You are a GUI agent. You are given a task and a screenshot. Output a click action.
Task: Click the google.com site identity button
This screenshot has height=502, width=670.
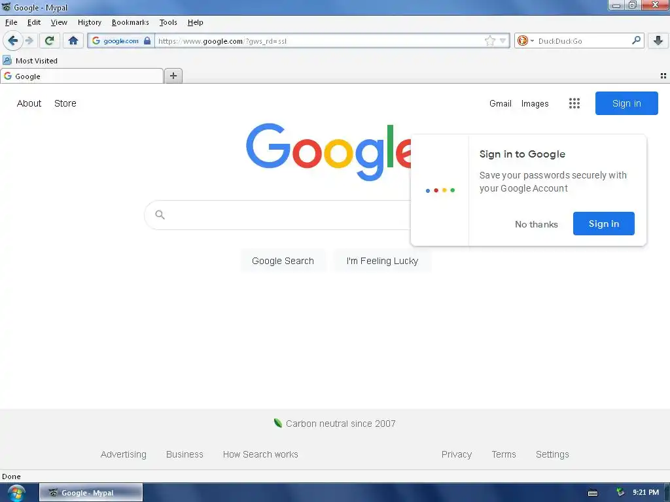click(x=121, y=41)
